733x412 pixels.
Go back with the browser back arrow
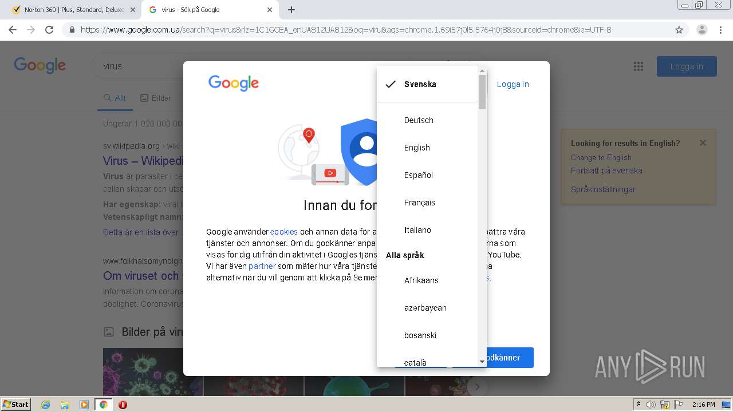point(13,30)
